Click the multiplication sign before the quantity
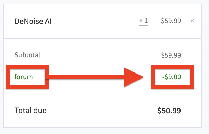 141,21
